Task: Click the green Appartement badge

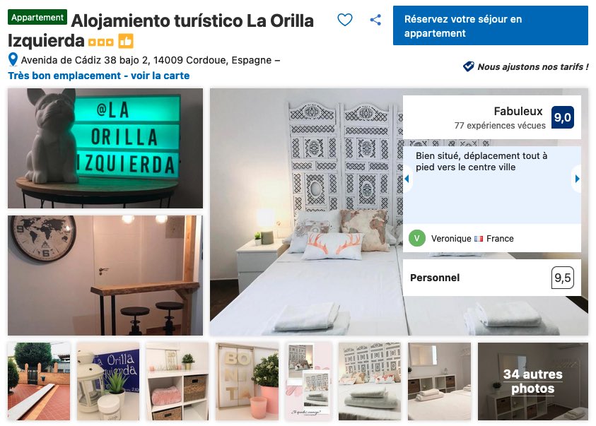Action: (37, 17)
